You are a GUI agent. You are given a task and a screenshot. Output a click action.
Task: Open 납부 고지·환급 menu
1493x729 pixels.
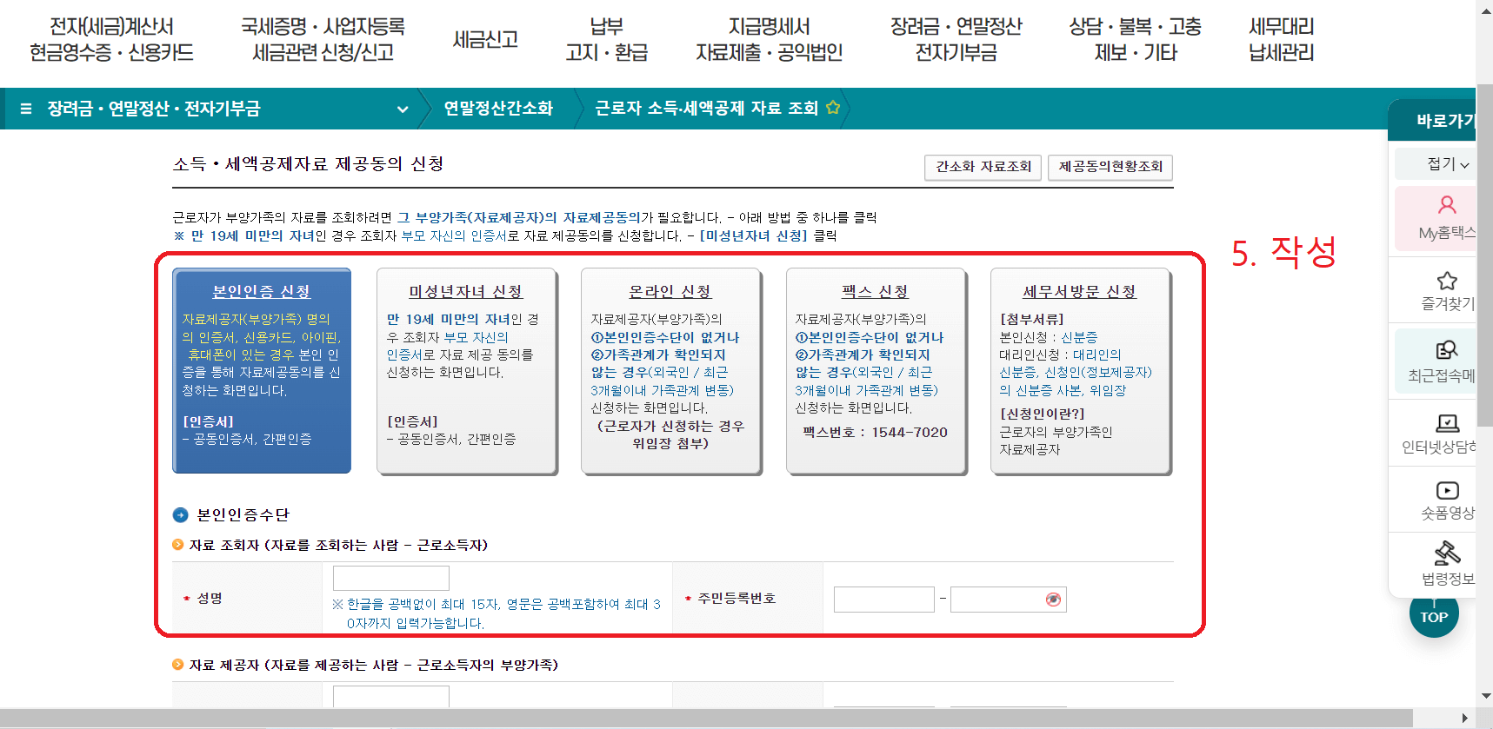coord(607,40)
